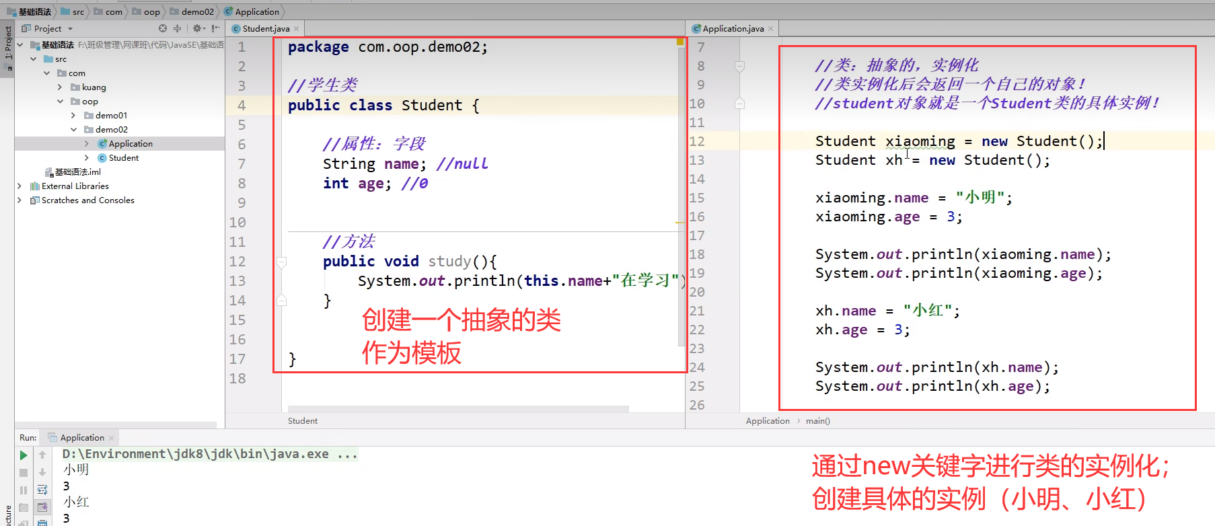This screenshot has height=526, width=1215.
Task: Toggle scroll to end in Run console
Action: [x=42, y=506]
